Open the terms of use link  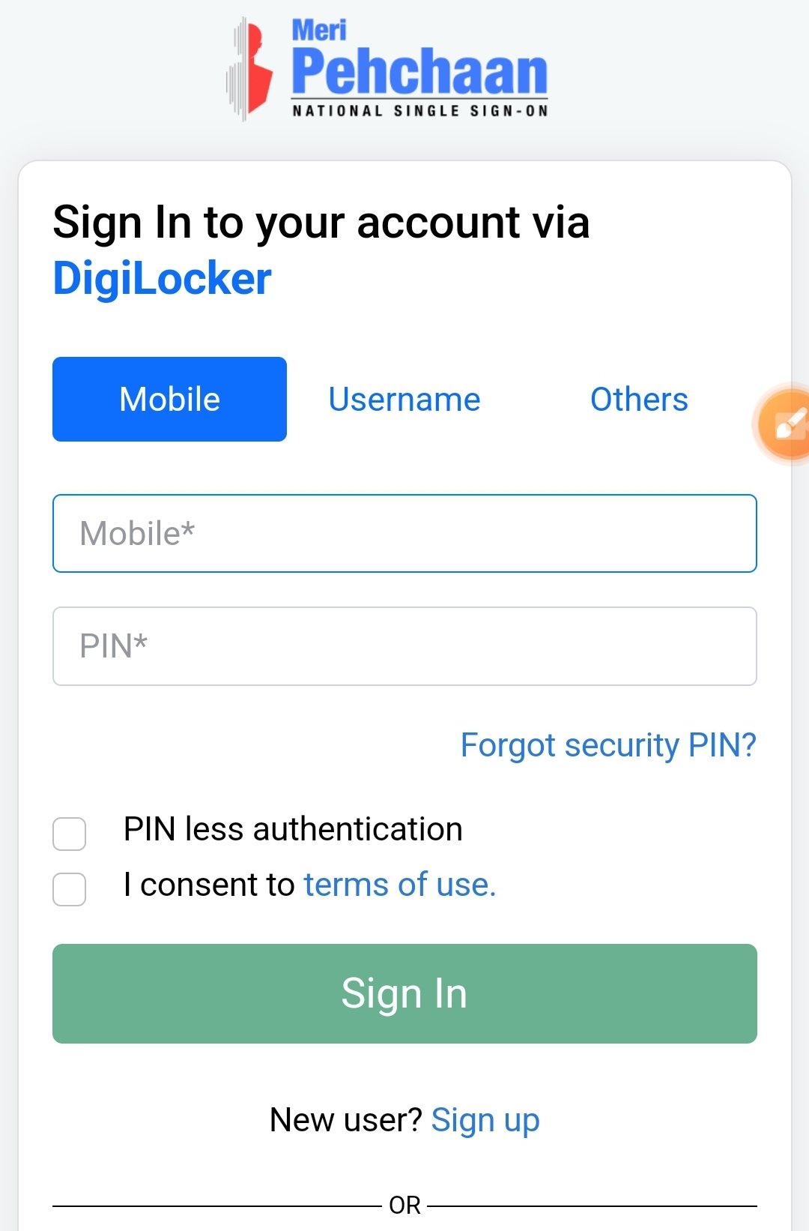click(x=399, y=885)
